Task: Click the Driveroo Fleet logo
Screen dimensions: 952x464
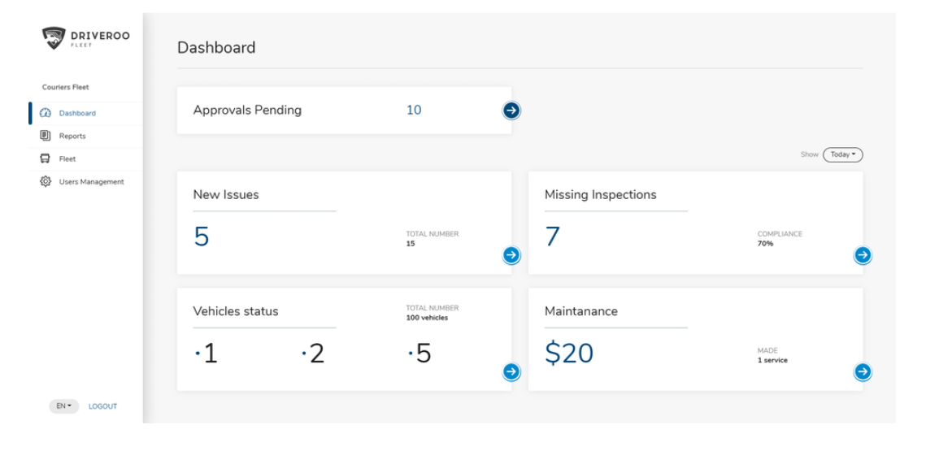Action: tap(85, 38)
